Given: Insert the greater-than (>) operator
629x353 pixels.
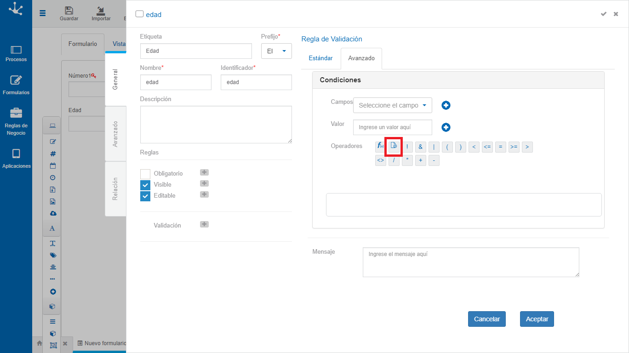Looking at the screenshot, I should [x=527, y=147].
